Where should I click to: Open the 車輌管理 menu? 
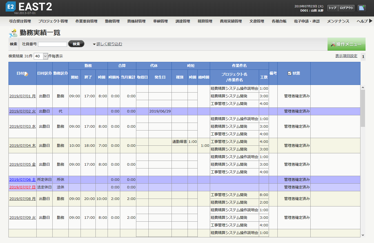[x=160, y=21]
